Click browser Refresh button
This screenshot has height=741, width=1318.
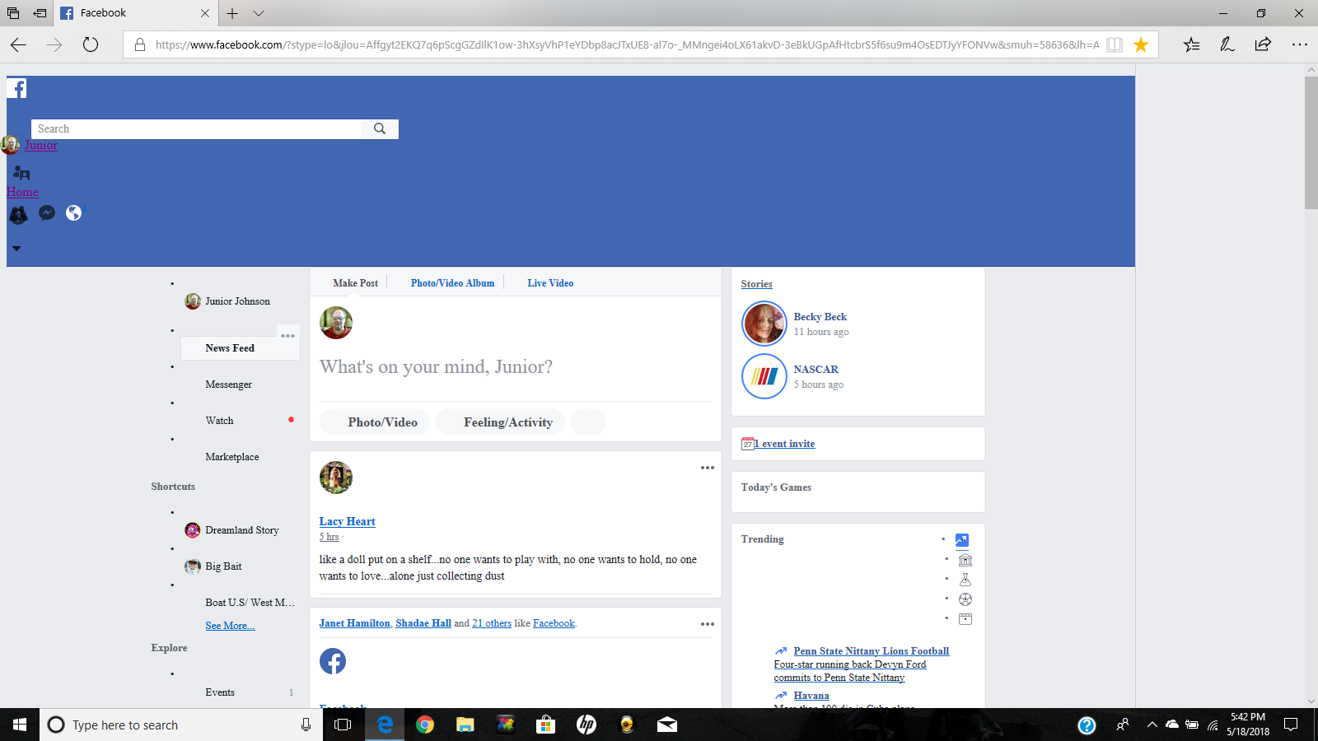91,44
